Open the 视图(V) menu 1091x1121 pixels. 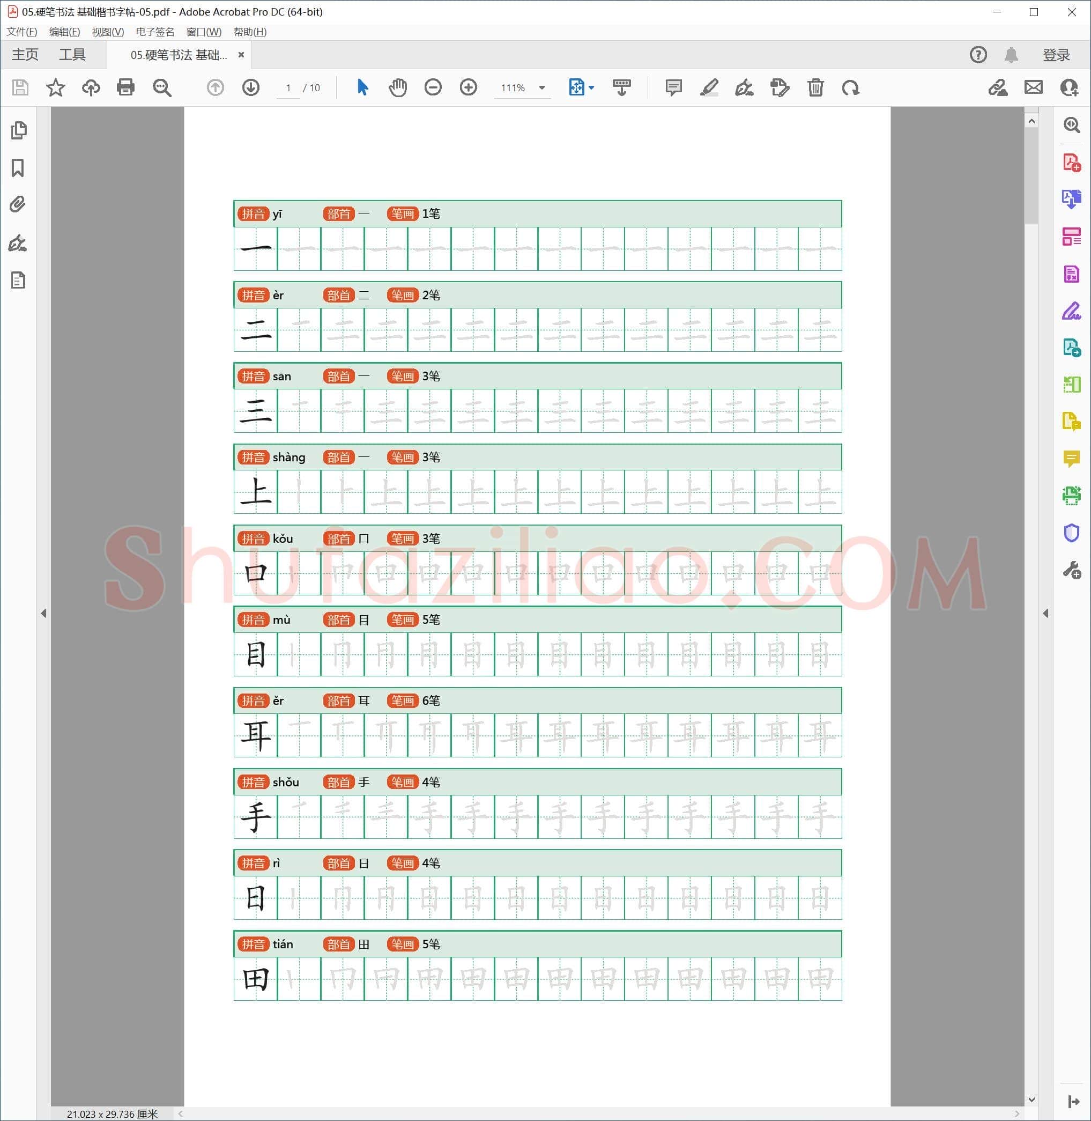point(108,32)
